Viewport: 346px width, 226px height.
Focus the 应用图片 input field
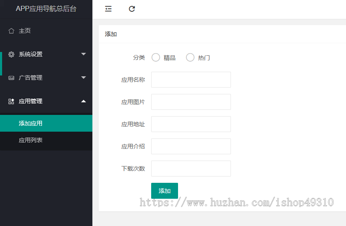click(191, 102)
